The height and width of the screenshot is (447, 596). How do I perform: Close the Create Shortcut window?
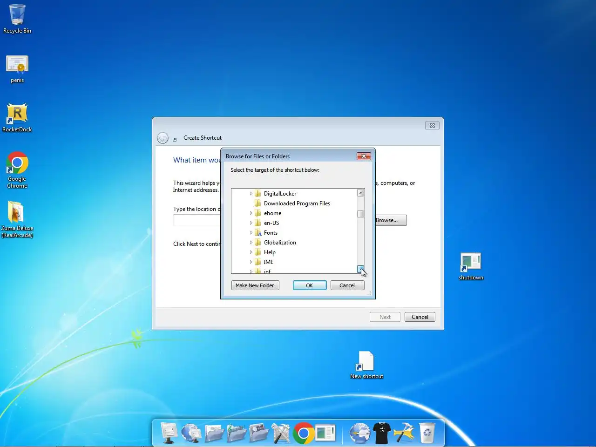click(432, 125)
